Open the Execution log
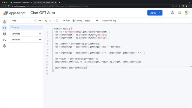 109,21
